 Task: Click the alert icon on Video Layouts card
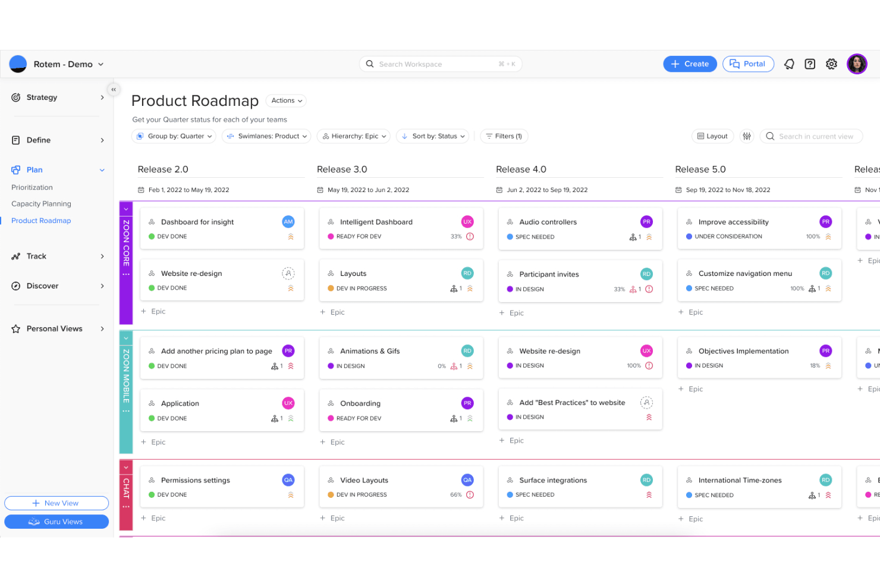click(x=470, y=495)
